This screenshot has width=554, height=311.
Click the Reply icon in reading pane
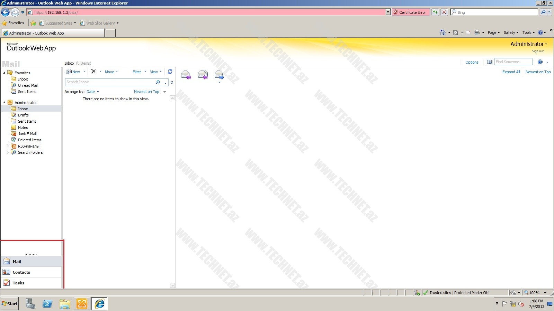pyautogui.click(x=186, y=75)
